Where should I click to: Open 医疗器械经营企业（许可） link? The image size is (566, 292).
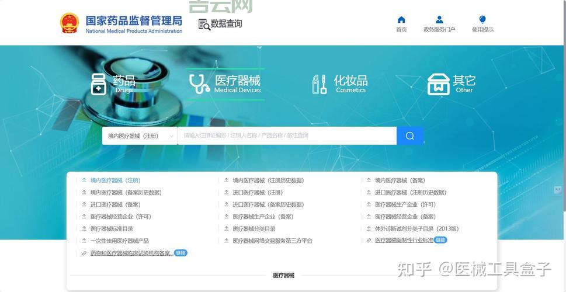120,217
